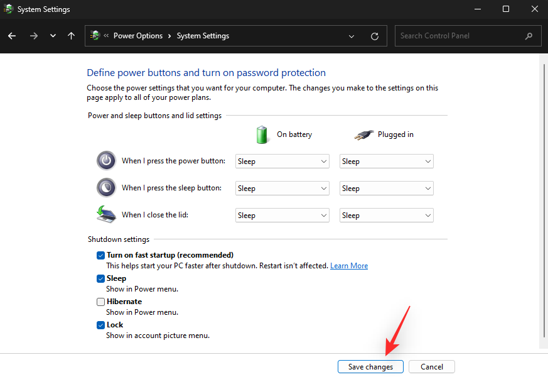Click the sleep button moon icon
The height and width of the screenshot is (377, 548).
tap(106, 187)
